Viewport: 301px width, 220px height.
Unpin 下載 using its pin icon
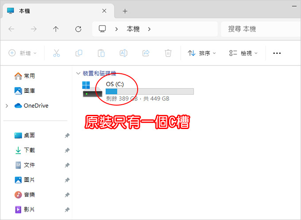pos(67,150)
